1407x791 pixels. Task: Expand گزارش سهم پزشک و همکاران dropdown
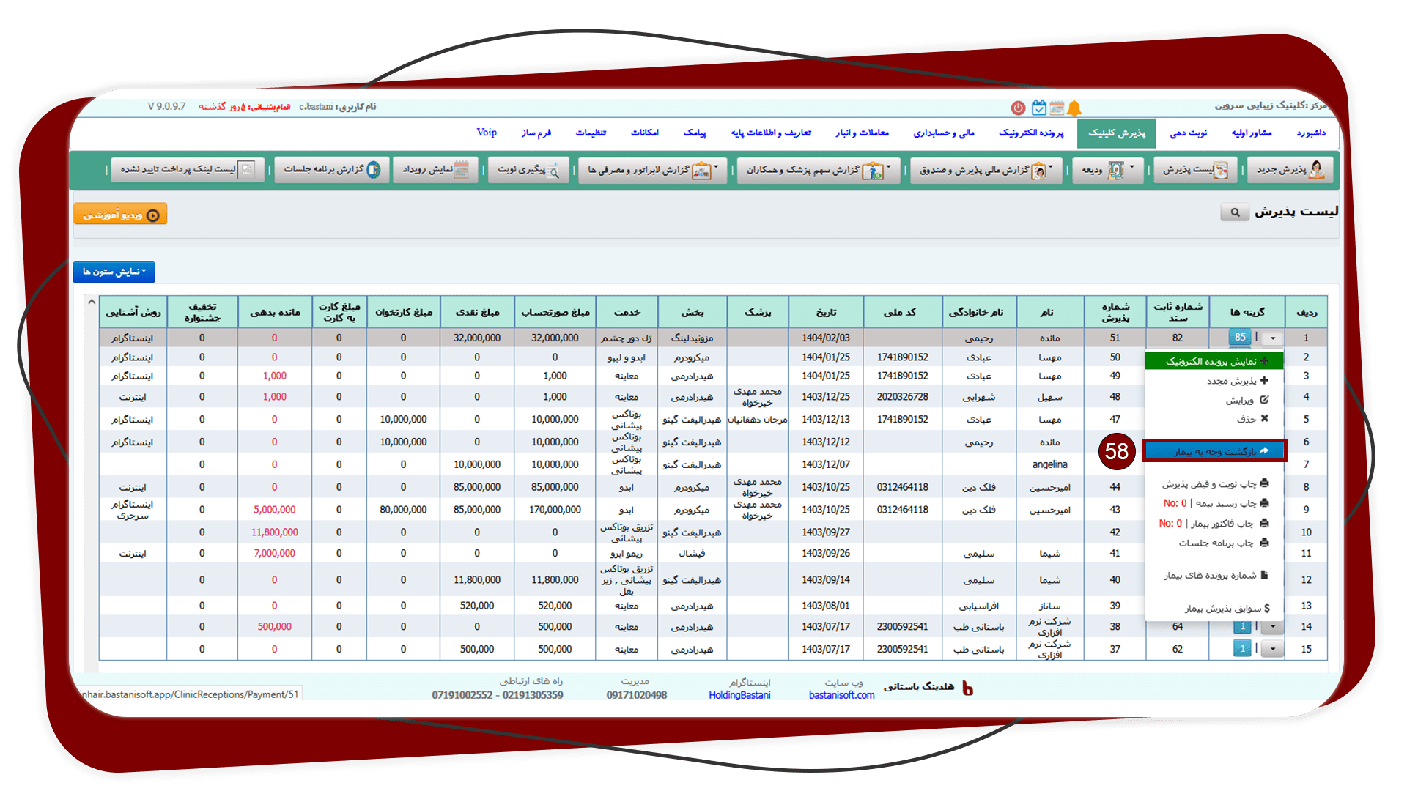(818, 170)
